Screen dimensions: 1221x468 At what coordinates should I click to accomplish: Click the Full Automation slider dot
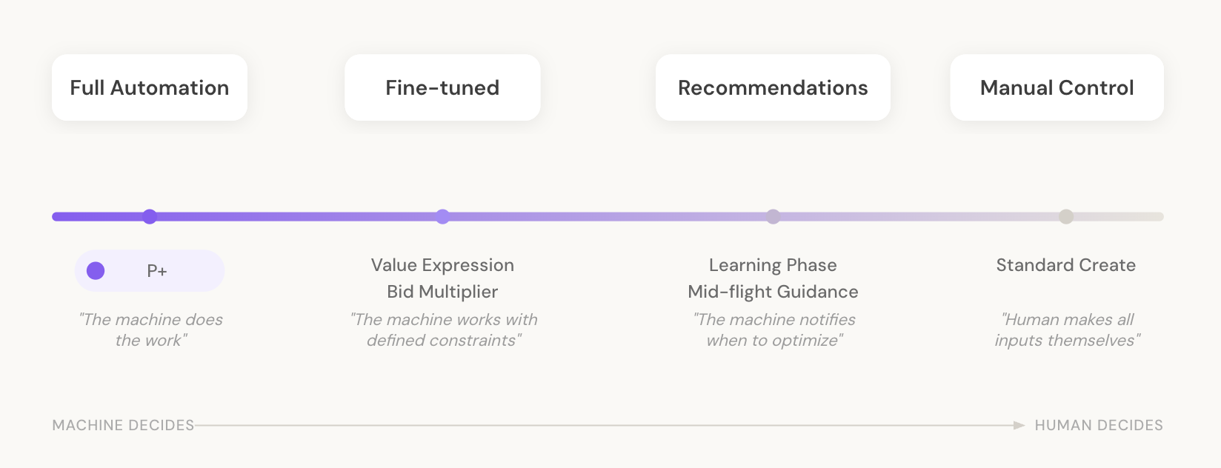150,216
